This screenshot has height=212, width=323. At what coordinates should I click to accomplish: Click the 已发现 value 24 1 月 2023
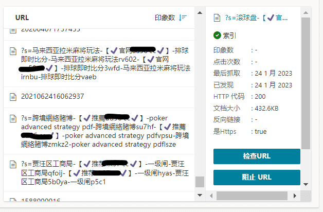tap(273, 85)
